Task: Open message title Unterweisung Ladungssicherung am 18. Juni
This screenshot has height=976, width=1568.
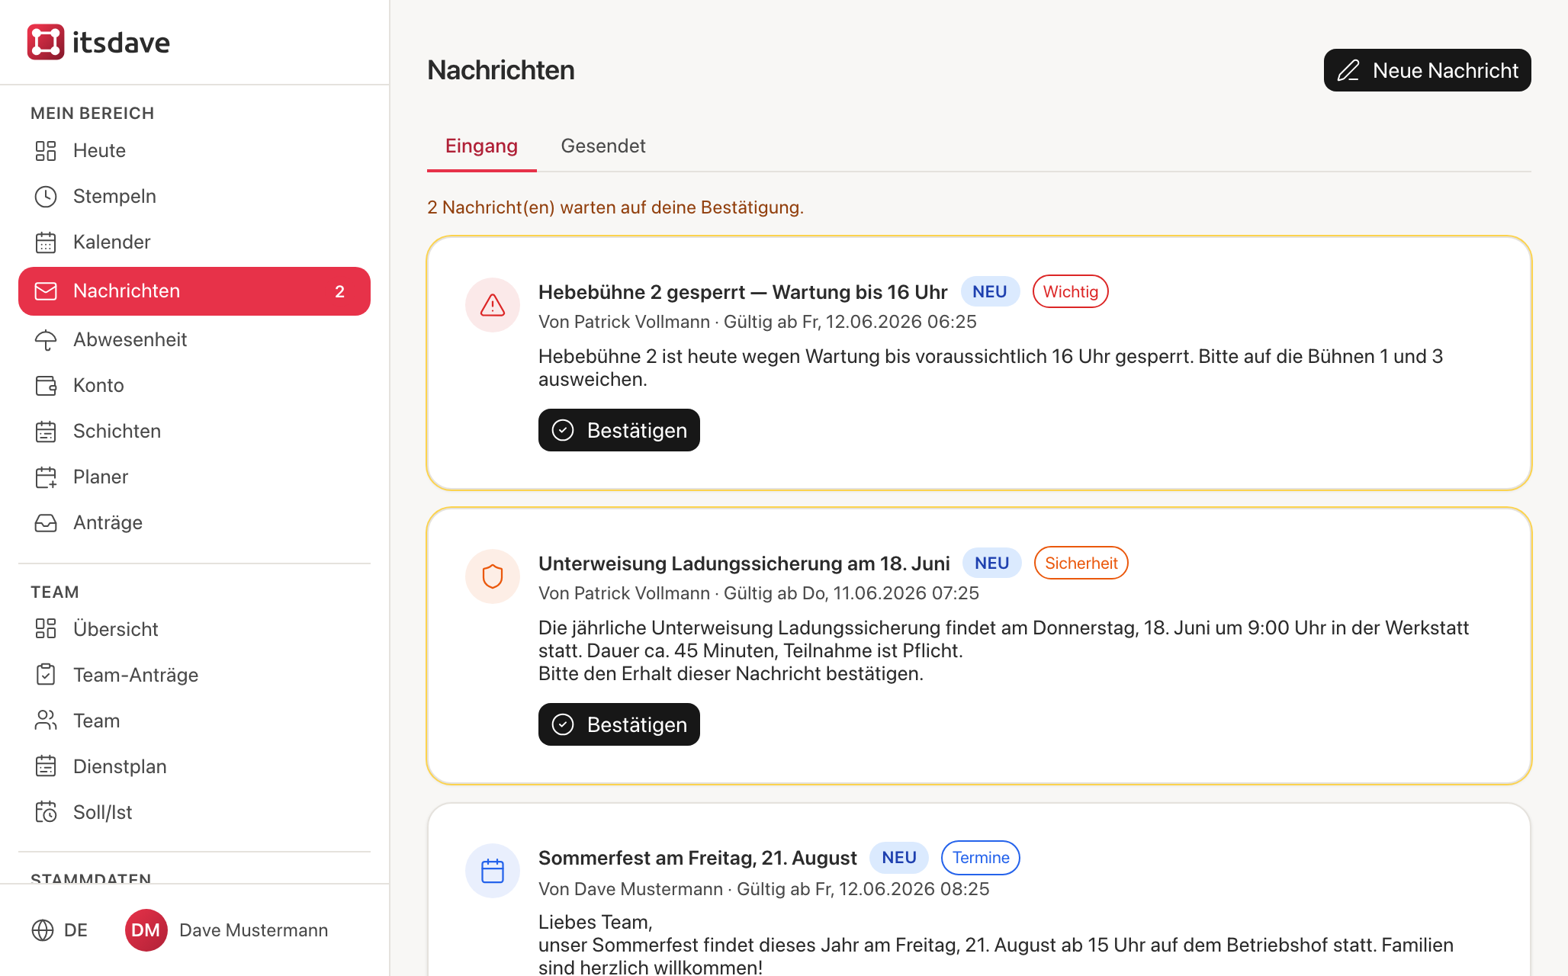Action: click(x=744, y=563)
